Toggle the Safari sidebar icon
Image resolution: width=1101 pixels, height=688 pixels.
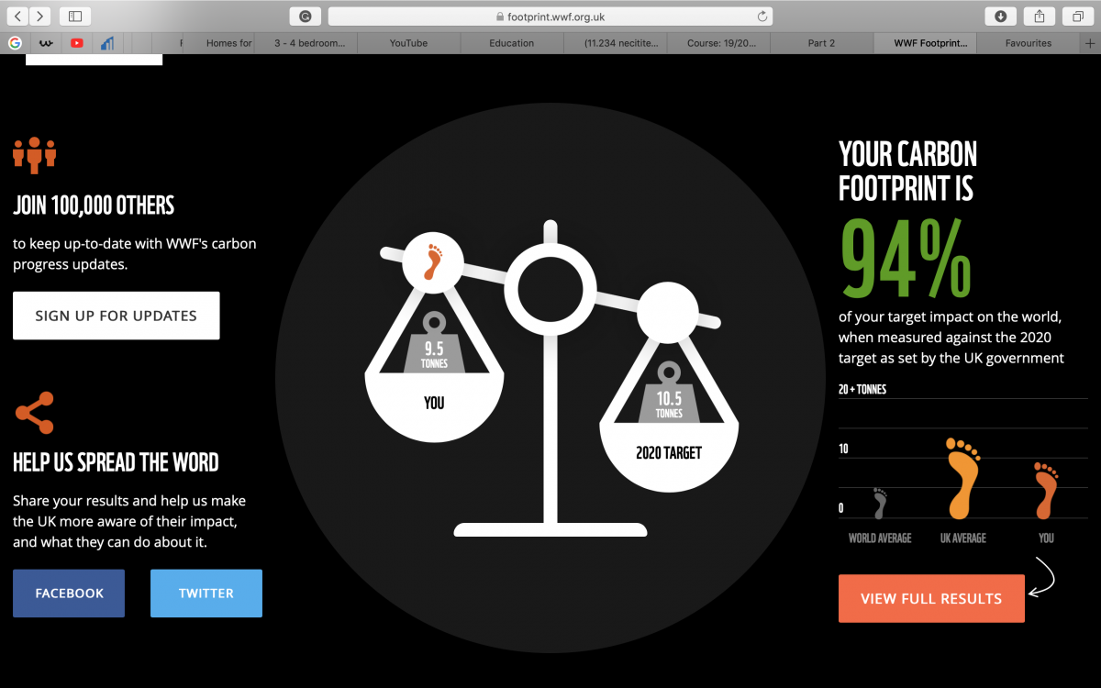coord(75,16)
